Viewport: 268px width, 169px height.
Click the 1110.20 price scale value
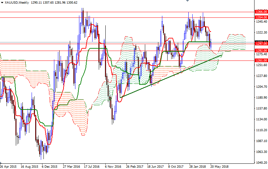[x=261, y=130]
